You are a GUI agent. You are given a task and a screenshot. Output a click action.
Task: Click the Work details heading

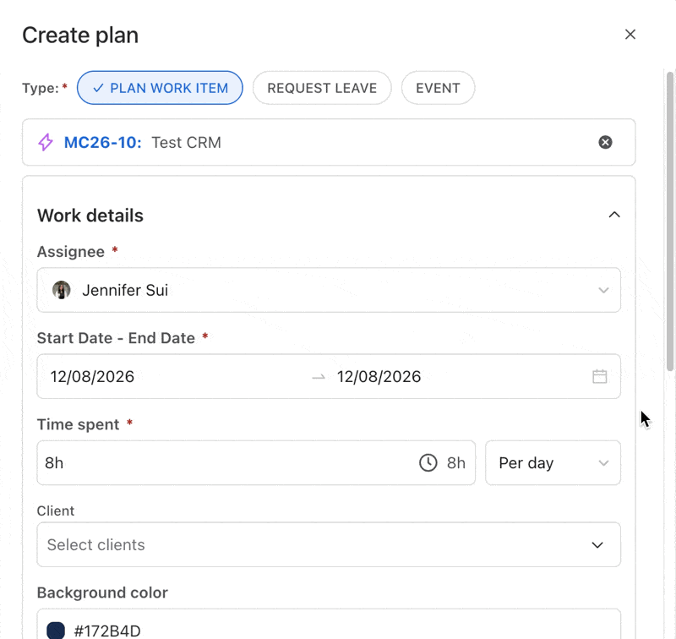click(x=90, y=216)
